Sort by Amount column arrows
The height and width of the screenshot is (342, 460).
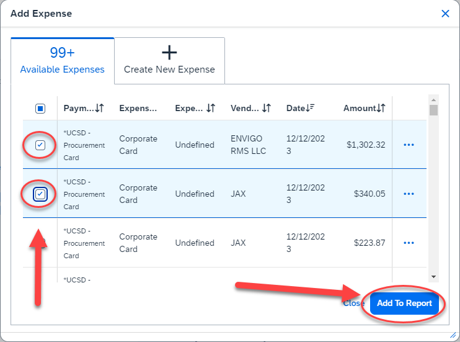(x=381, y=108)
